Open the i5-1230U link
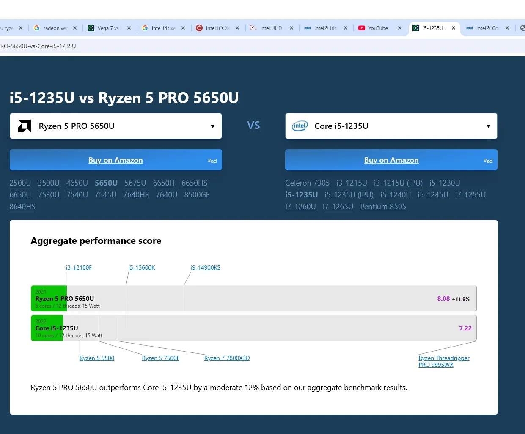Image resolution: width=525 pixels, height=434 pixels. (x=445, y=183)
